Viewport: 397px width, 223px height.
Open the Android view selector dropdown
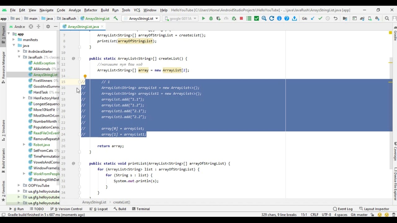[x=17, y=27]
